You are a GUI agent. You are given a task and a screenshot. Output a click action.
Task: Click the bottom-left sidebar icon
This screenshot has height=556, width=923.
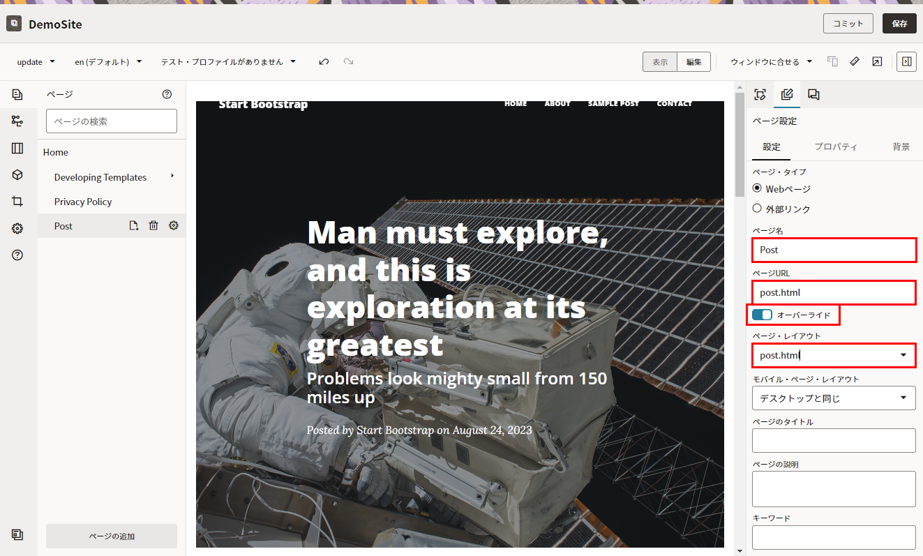click(x=17, y=534)
